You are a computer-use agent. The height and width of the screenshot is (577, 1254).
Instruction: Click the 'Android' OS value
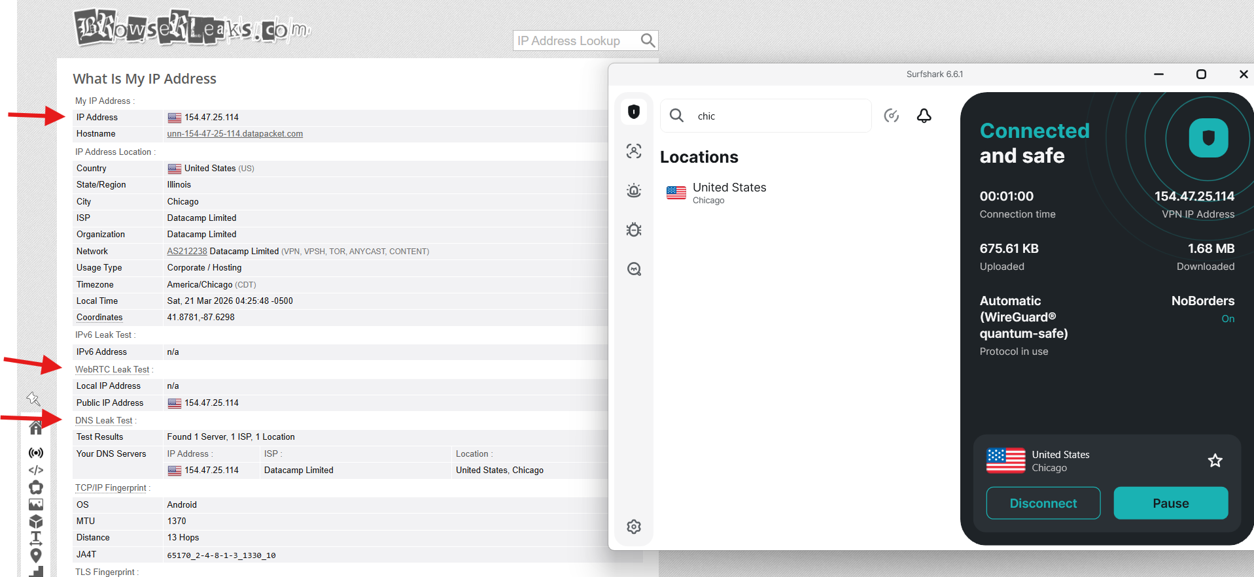[182, 505]
